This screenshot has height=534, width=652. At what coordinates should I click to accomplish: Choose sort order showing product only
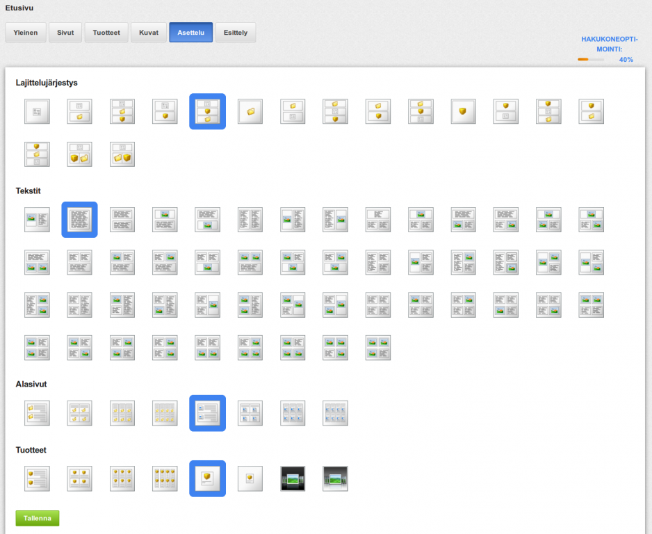point(463,111)
